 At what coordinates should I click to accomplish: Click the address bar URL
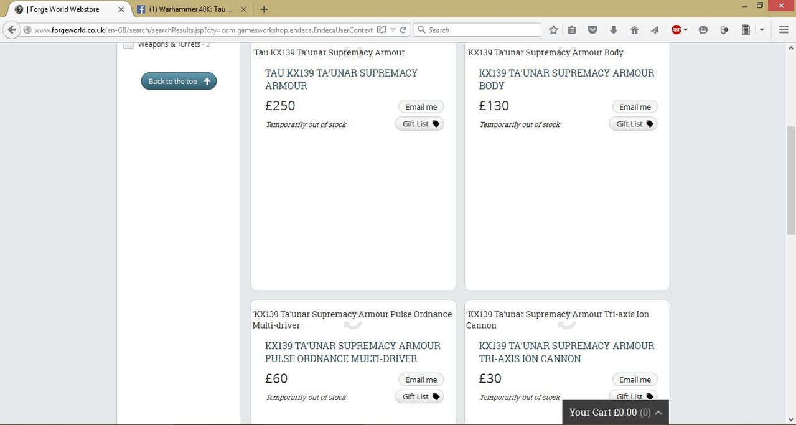[x=204, y=30]
